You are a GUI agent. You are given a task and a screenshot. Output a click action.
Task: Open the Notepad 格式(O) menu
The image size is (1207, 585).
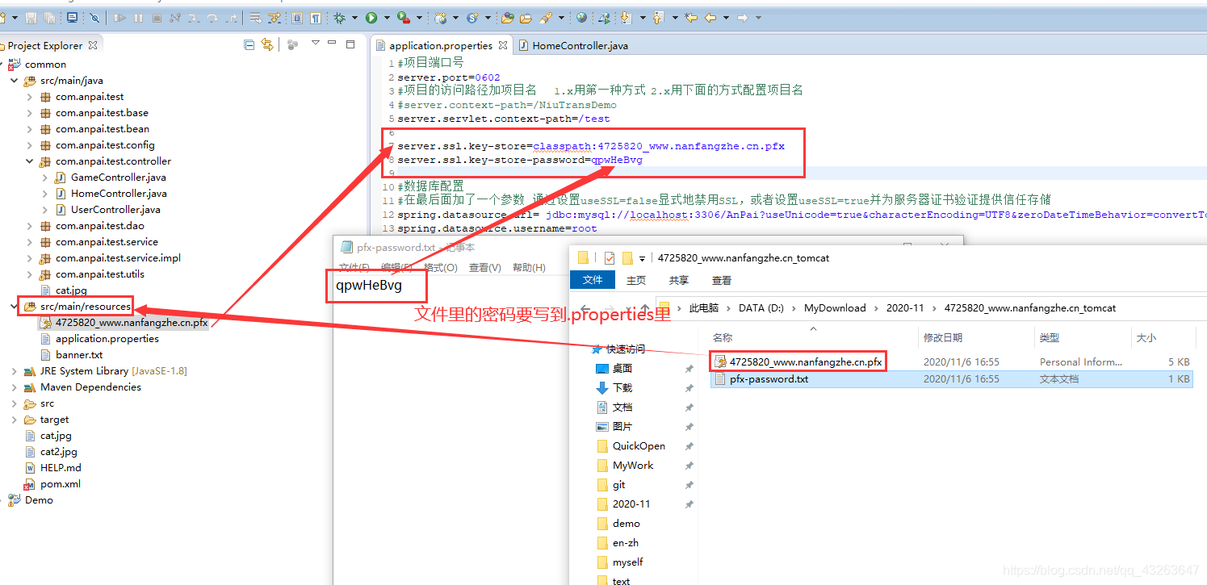click(441, 268)
